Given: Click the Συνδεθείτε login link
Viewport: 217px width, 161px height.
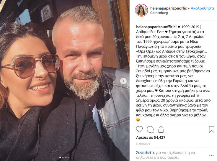Looking at the screenshot, I should [x=145, y=152].
